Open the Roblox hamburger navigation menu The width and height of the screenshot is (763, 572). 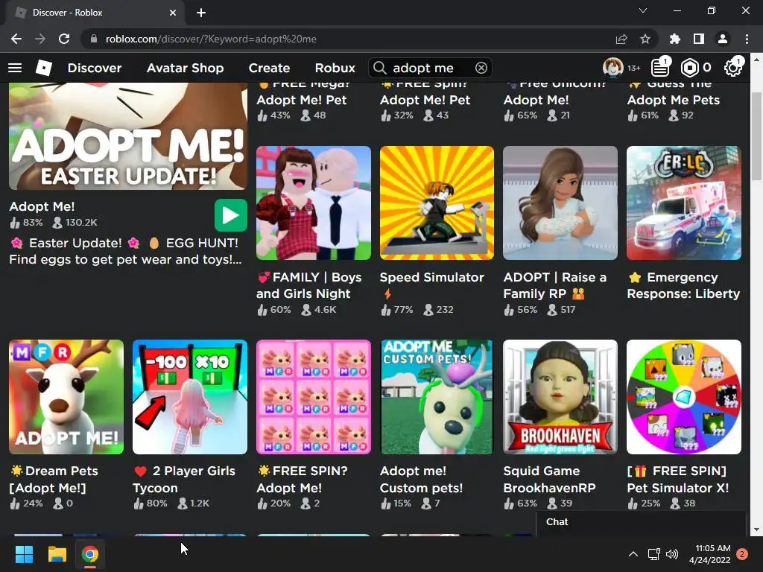(15, 68)
